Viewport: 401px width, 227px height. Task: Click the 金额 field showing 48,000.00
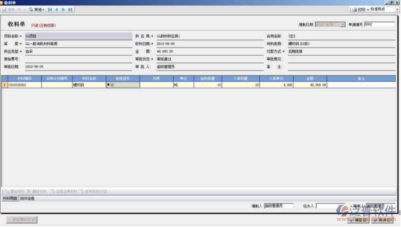coord(210,51)
